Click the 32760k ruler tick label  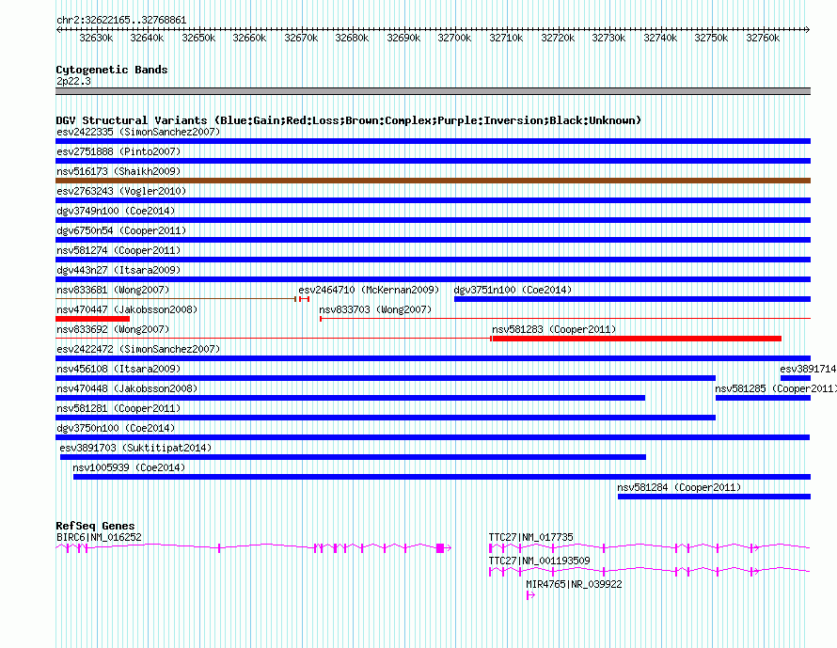click(x=763, y=38)
